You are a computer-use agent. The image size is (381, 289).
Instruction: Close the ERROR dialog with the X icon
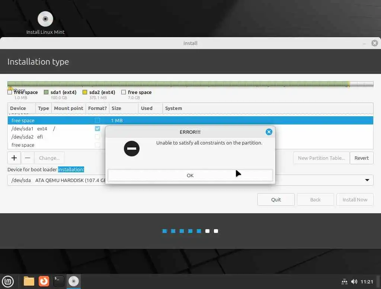click(269, 132)
